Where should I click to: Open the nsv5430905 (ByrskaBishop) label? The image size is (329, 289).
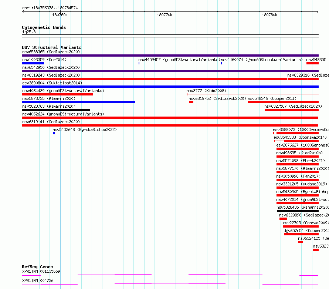pyautogui.click(x=302, y=192)
